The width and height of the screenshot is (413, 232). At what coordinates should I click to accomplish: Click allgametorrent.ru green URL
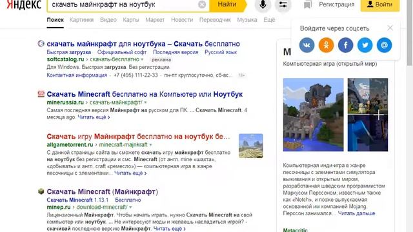click(x=70, y=144)
